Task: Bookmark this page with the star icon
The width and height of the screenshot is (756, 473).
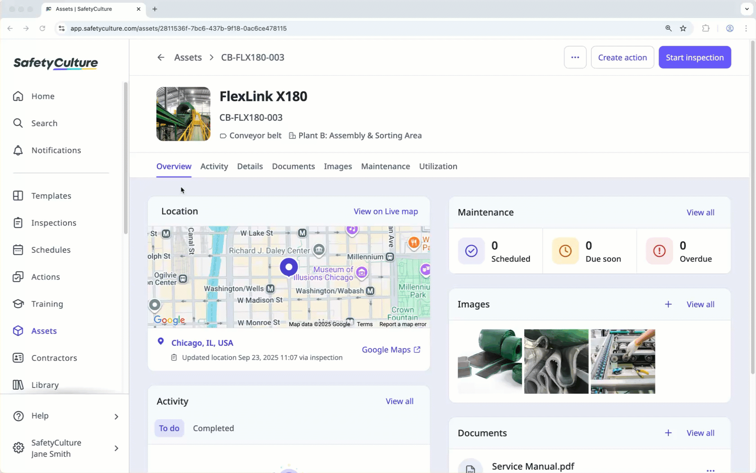Action: (683, 28)
